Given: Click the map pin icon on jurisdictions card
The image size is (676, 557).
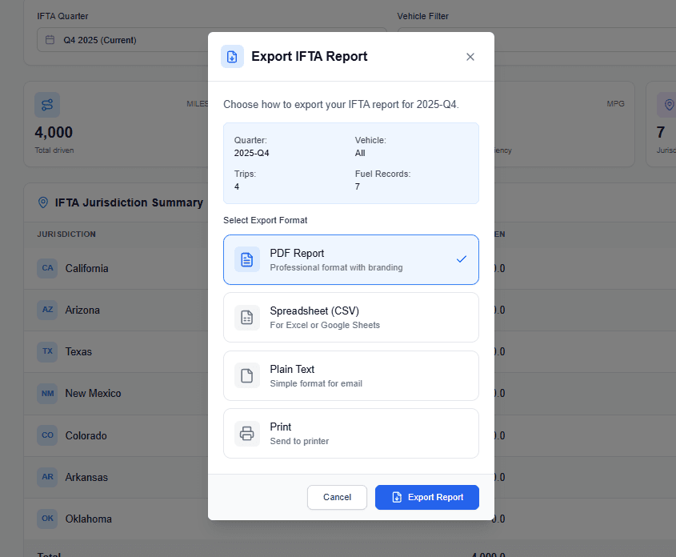Looking at the screenshot, I should (670, 105).
